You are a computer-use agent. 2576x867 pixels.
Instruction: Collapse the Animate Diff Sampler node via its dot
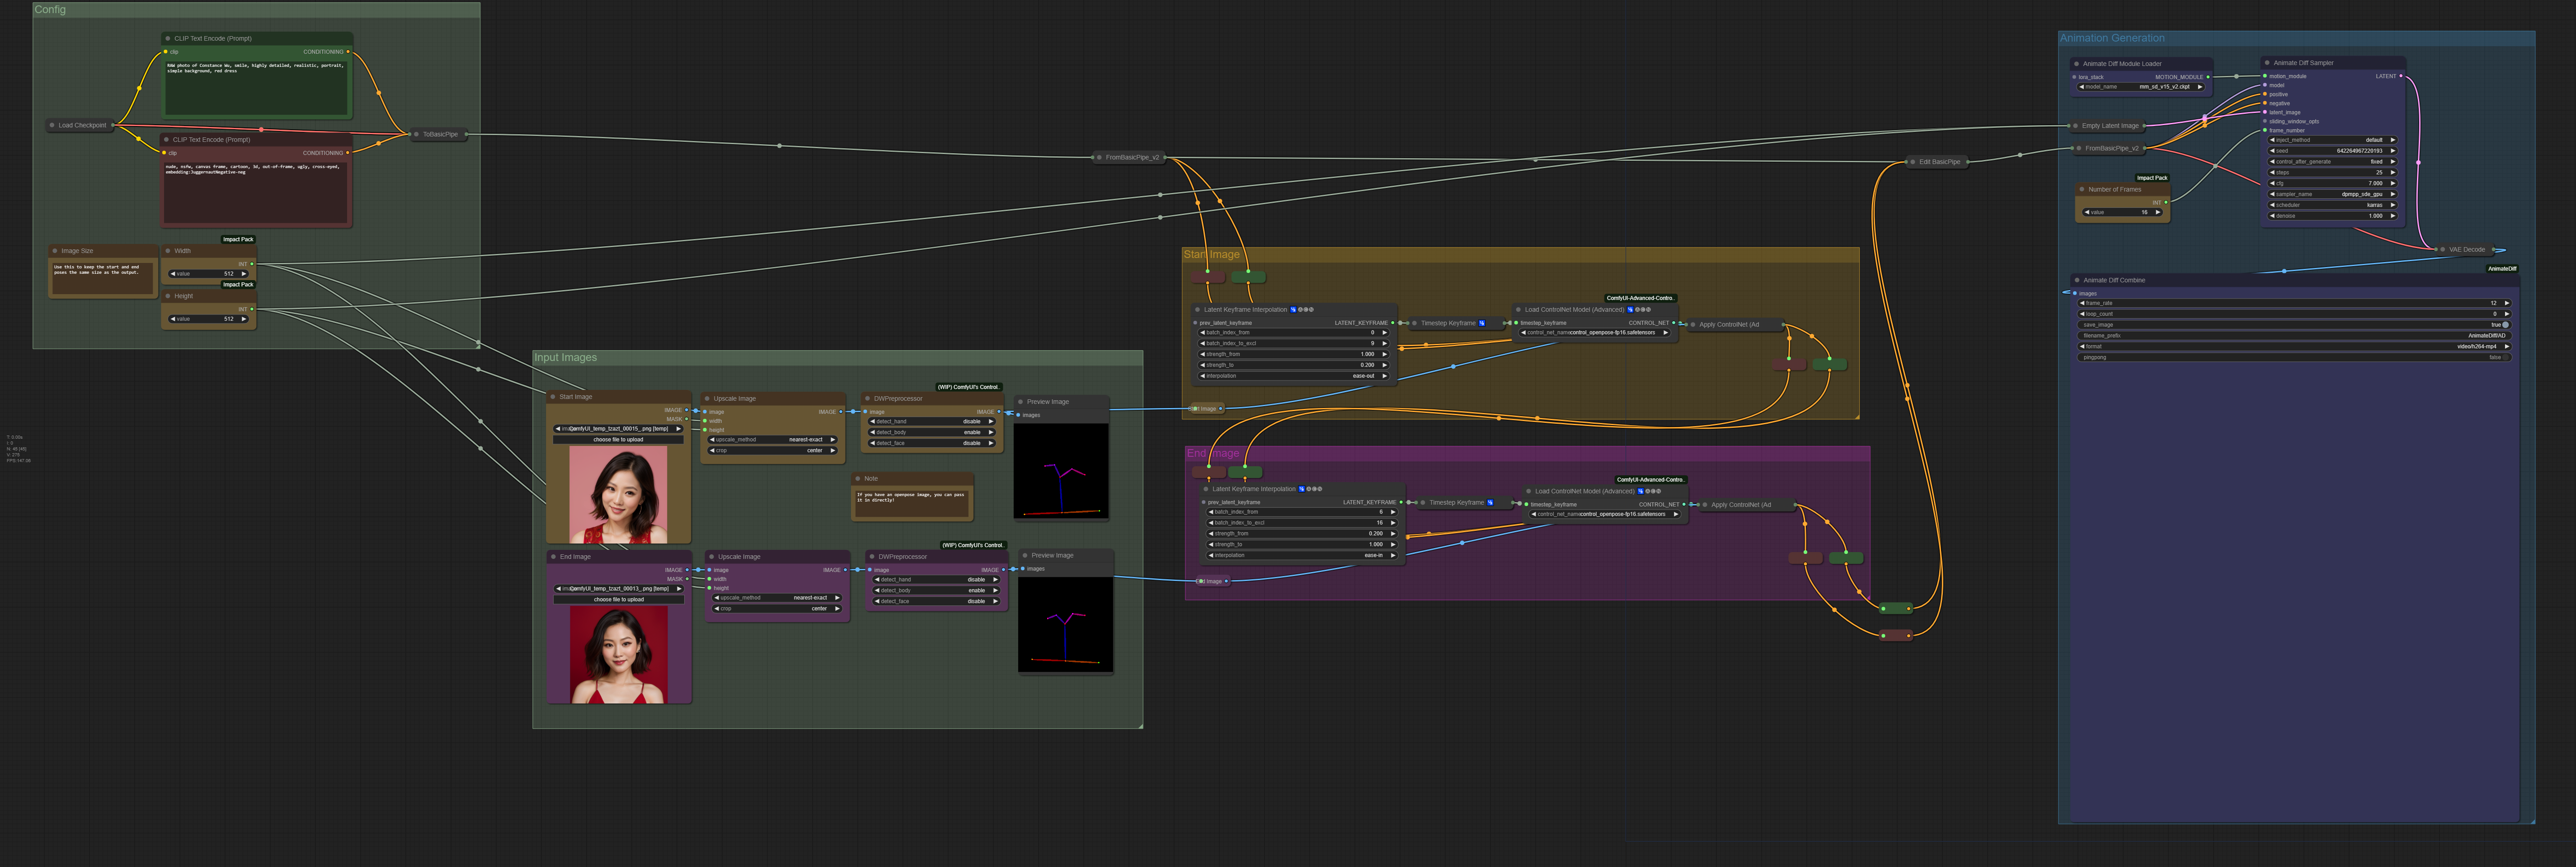click(2267, 63)
